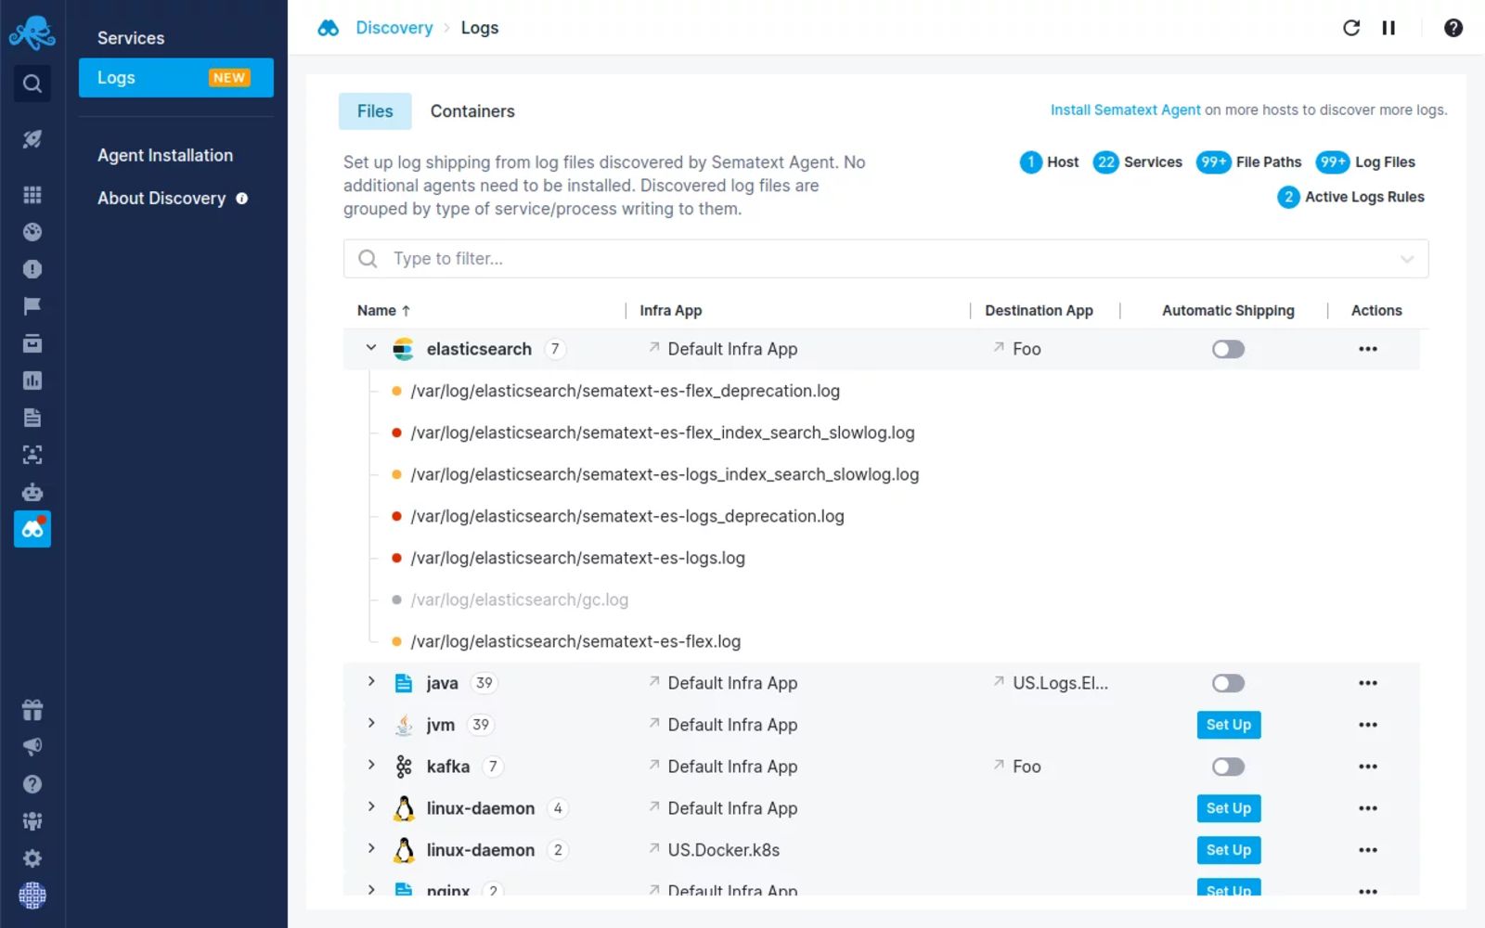The image size is (1485, 928).
Task: Select the Discovery binoculars sidebar icon
Action: tap(32, 529)
